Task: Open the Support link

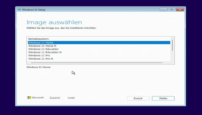Action: coord(55,98)
